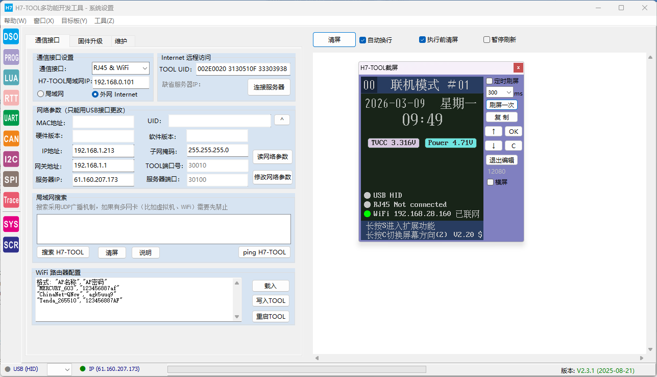Image resolution: width=657 pixels, height=377 pixels.
Task: Click the SCR screenshot icon
Action: point(11,245)
